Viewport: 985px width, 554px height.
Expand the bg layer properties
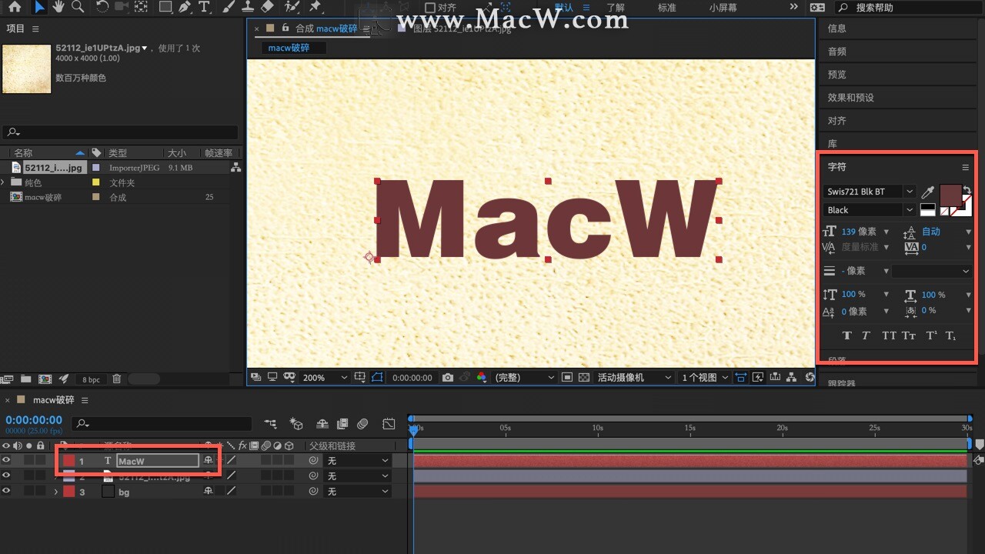55,492
